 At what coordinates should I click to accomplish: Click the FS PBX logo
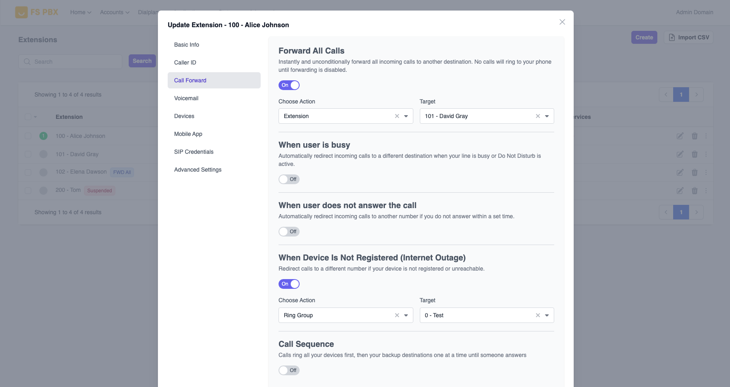click(37, 12)
